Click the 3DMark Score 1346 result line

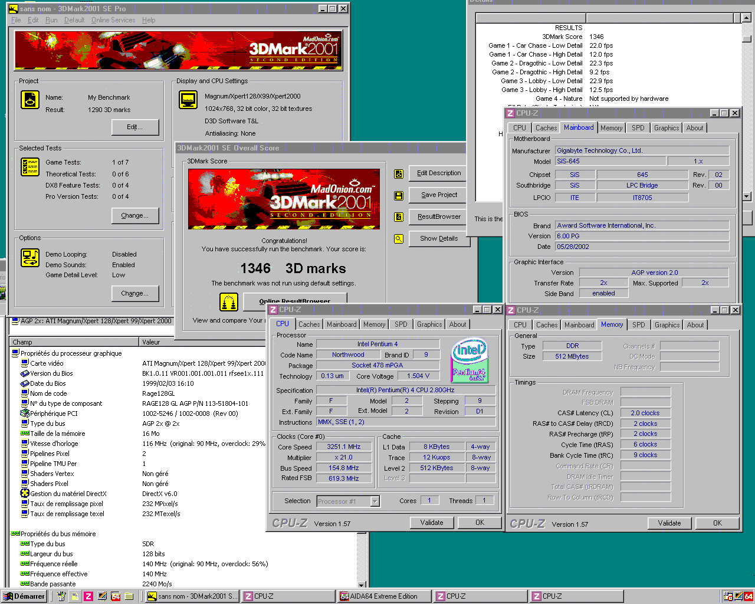[x=572, y=37]
